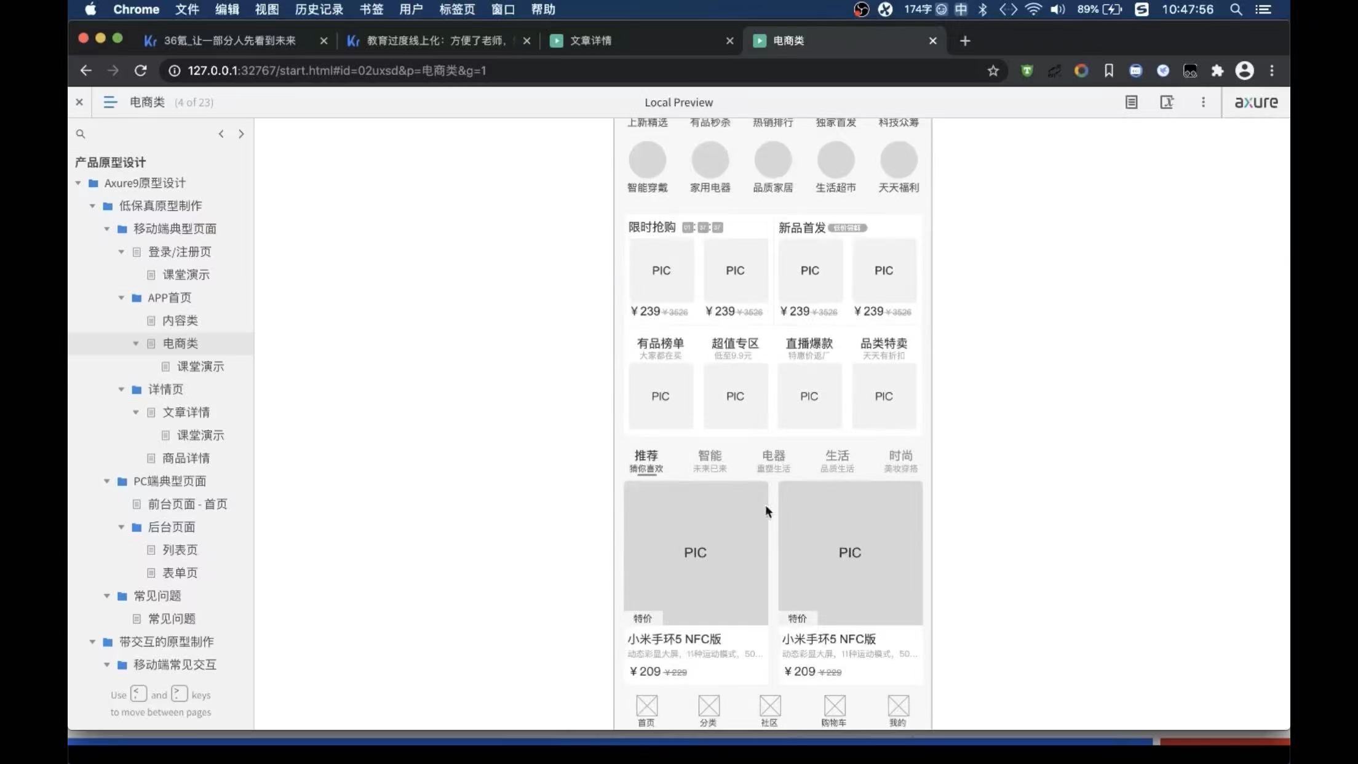Go to next page with right chevron
Image resolution: width=1358 pixels, height=764 pixels.
[x=241, y=133]
